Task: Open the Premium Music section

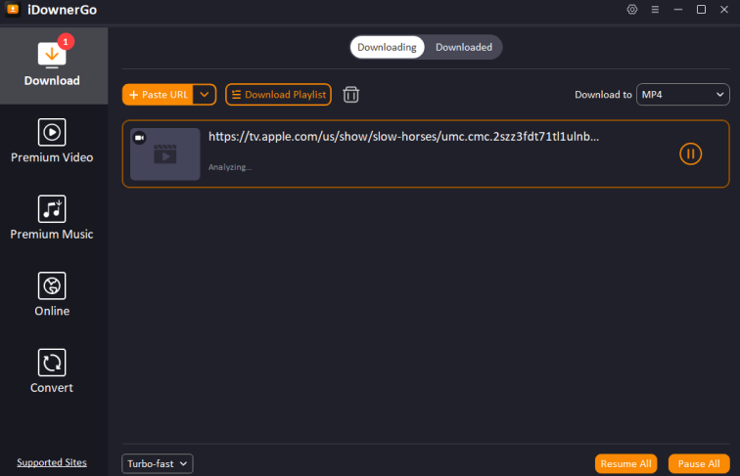Action: 52,217
